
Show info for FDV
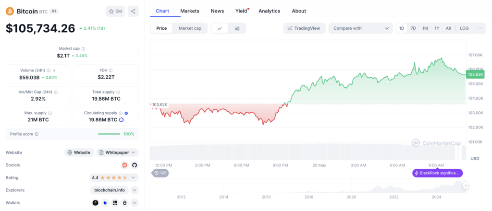click(x=111, y=70)
